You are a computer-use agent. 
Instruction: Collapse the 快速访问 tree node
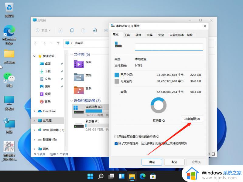(34, 56)
